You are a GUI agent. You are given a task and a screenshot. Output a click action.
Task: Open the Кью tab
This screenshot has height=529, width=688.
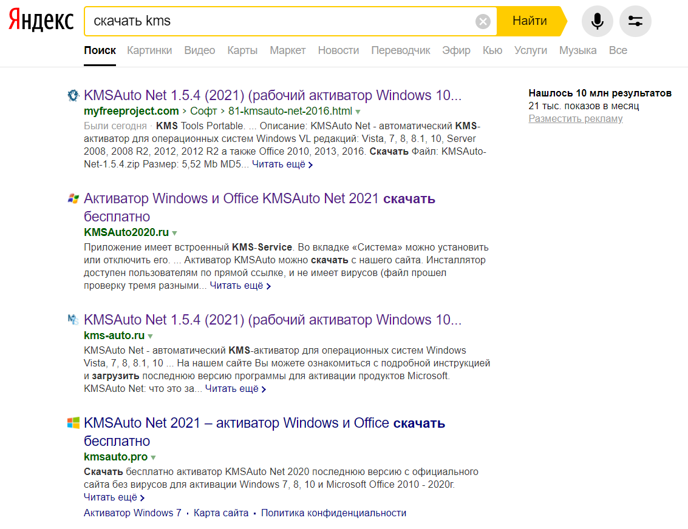pyautogui.click(x=492, y=51)
